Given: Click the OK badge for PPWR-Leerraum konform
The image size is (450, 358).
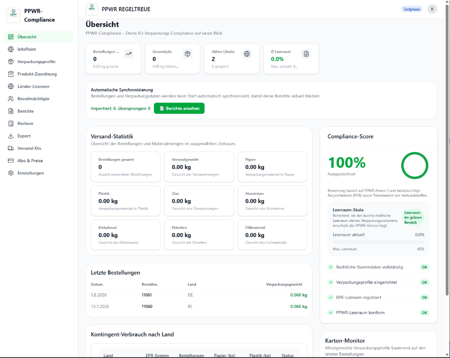Looking at the screenshot, I should [424, 313].
